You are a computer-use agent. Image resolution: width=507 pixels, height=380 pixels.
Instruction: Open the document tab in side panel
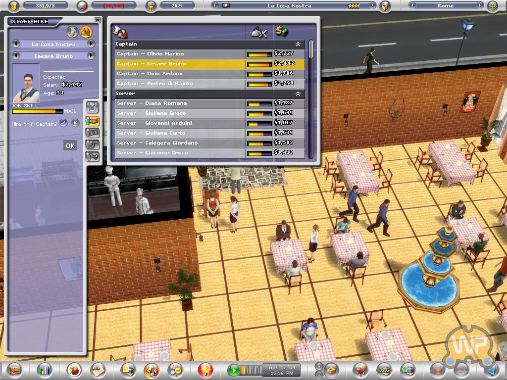[92, 107]
